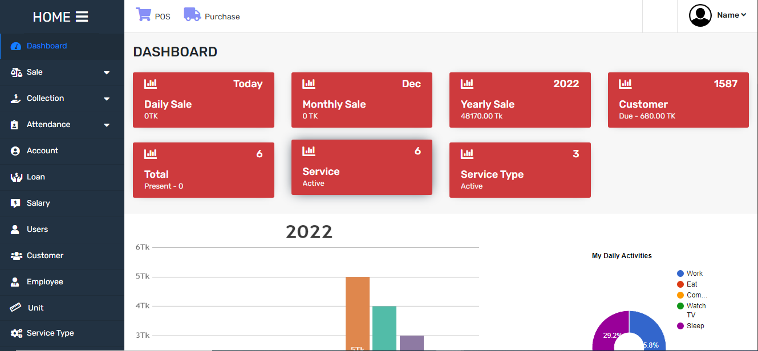758x351 pixels.
Task: Click the Sleep legend color dot
Action: [680, 326]
